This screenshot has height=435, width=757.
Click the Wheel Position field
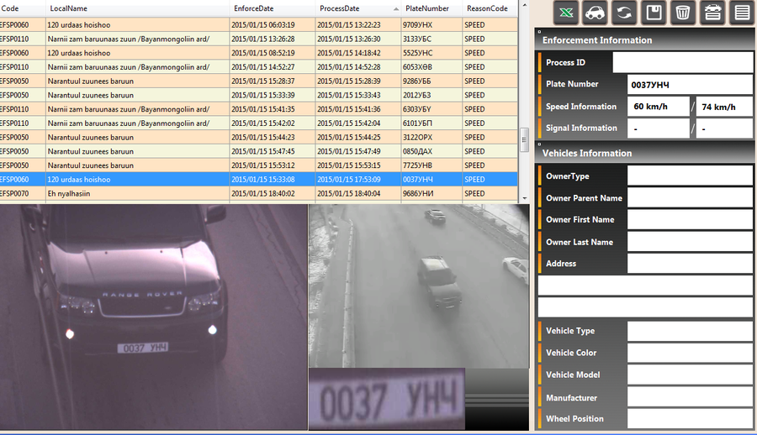(x=690, y=418)
